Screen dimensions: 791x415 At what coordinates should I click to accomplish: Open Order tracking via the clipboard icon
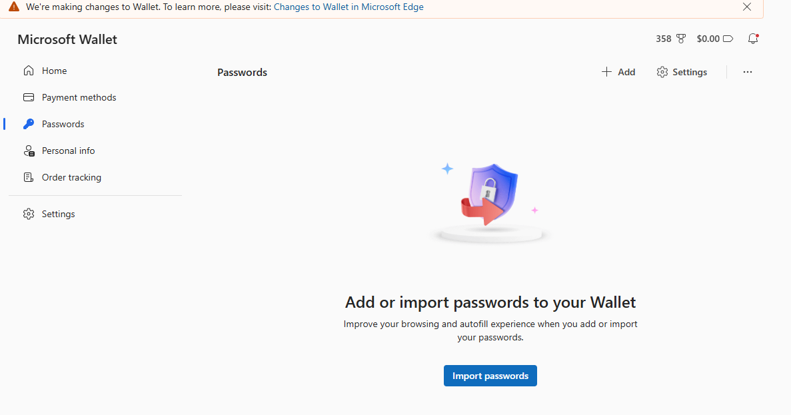(29, 177)
